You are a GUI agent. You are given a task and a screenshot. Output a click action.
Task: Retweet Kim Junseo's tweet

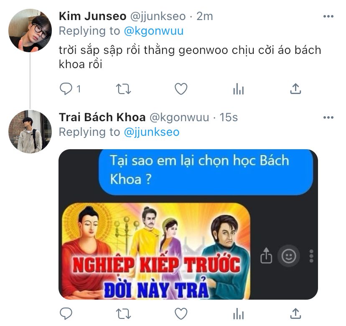pyautogui.click(x=123, y=89)
